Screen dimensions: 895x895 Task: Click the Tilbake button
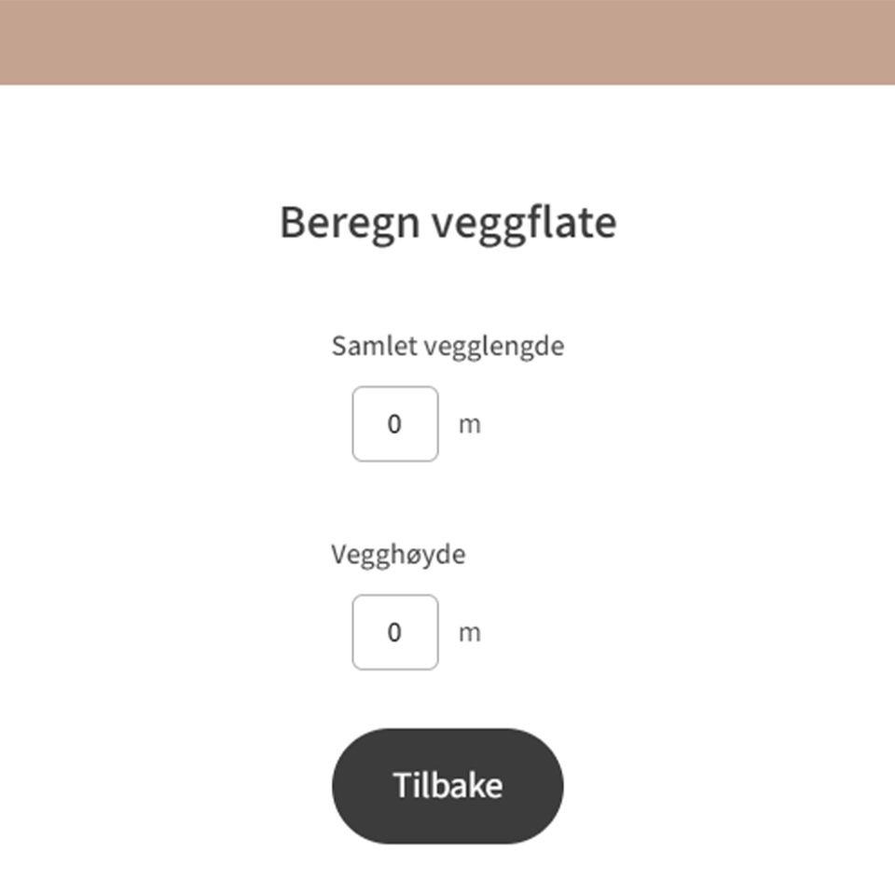(x=447, y=785)
